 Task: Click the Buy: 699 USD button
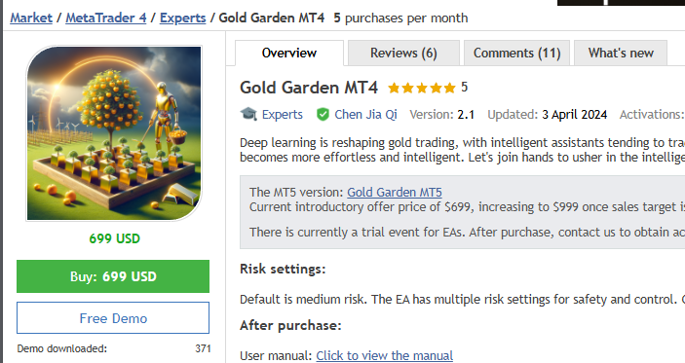click(x=113, y=276)
